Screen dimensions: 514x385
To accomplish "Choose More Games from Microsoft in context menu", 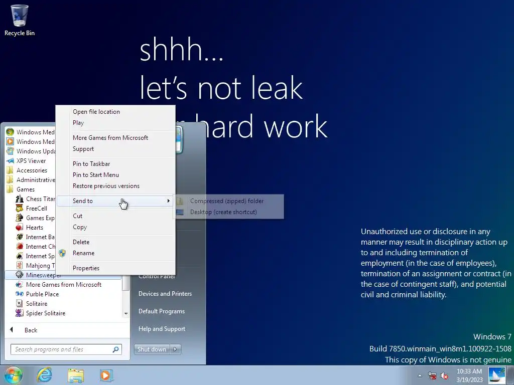I will (x=110, y=138).
